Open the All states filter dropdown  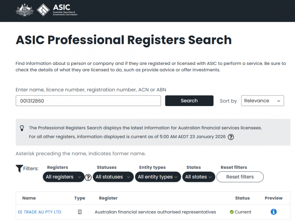pos(199,177)
